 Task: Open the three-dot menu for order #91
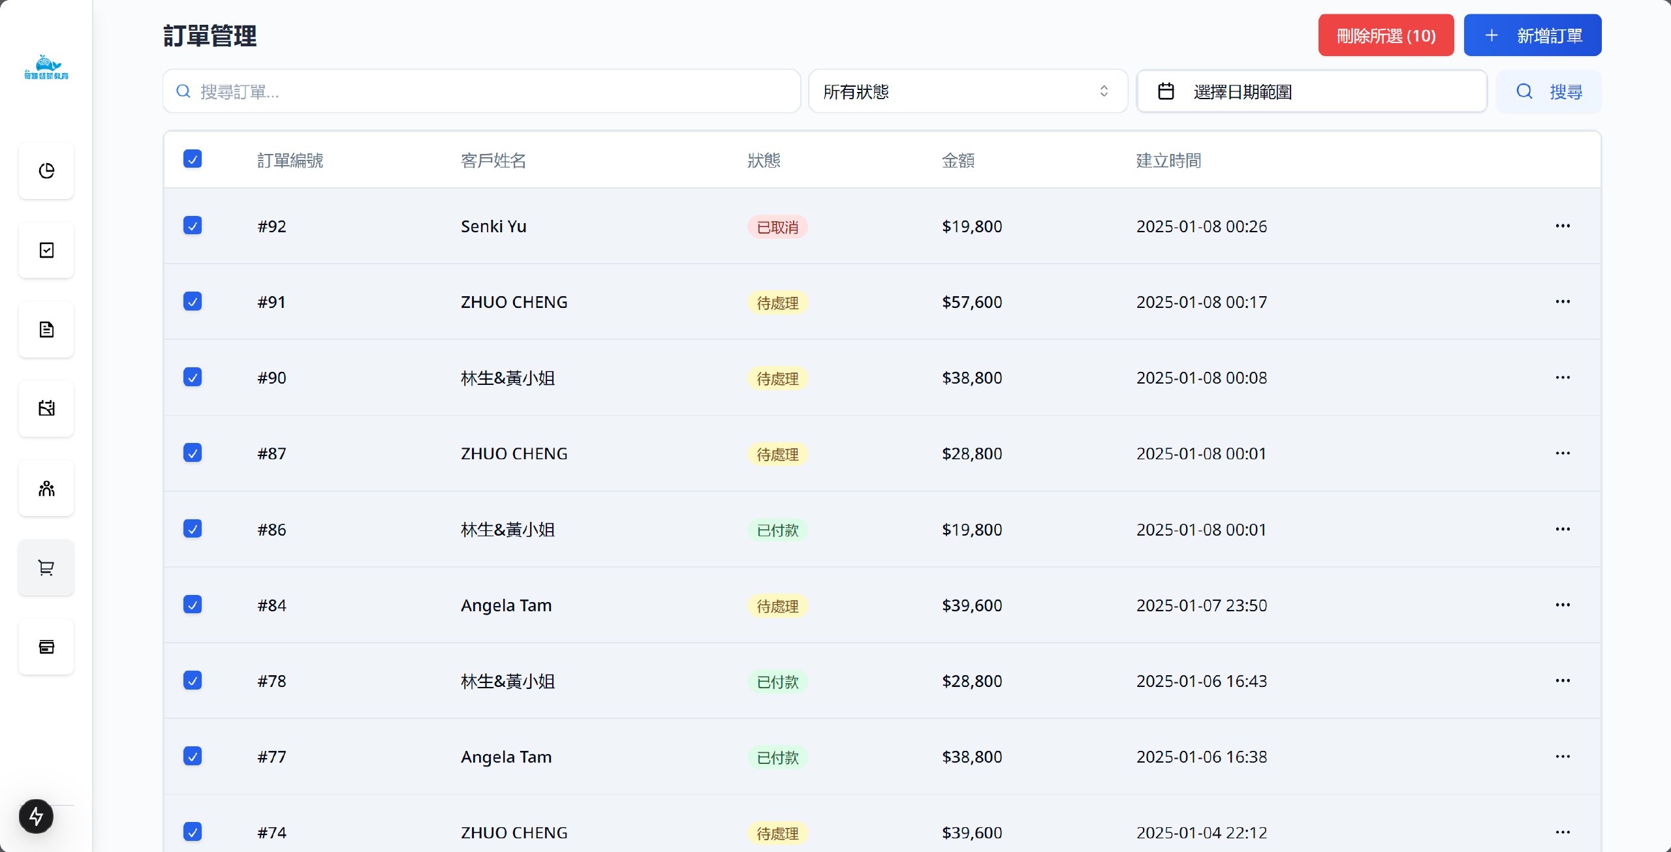point(1562,302)
